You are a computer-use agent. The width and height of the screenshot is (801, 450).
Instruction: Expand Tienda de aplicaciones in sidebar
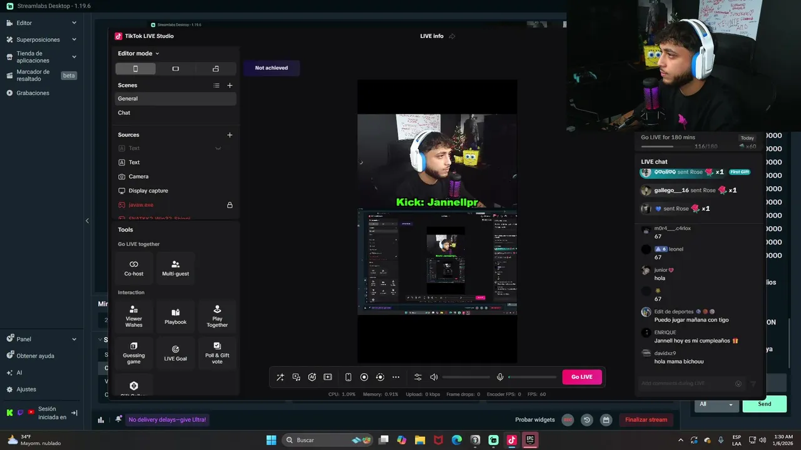[74, 57]
